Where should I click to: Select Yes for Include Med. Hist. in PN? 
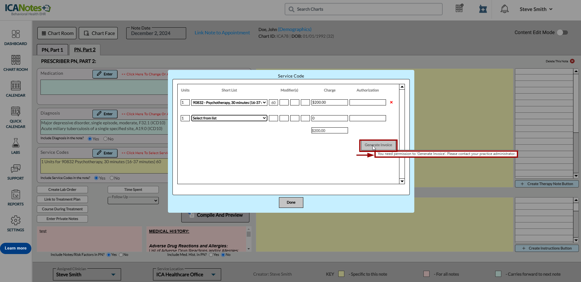click(x=211, y=255)
